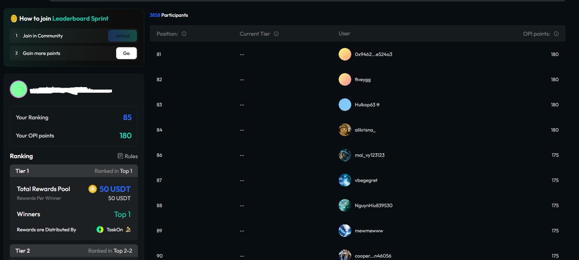The height and width of the screenshot is (260, 579).
Task: Select the fiveygg leaderboard row
Action: click(x=358, y=79)
